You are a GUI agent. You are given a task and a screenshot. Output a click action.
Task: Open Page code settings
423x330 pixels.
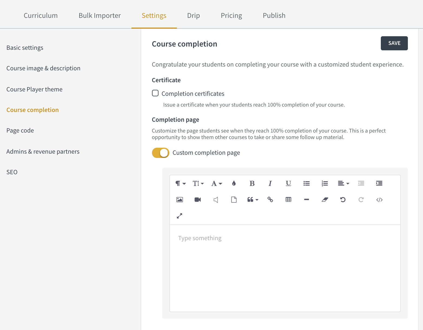20,130
